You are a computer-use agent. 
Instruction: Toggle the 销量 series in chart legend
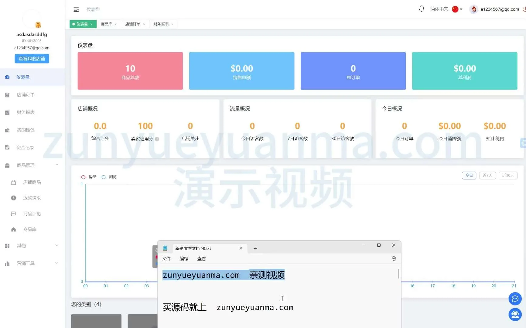point(88,177)
